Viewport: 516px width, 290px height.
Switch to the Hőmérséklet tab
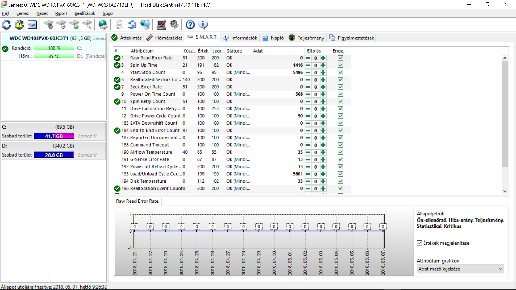pyautogui.click(x=164, y=38)
